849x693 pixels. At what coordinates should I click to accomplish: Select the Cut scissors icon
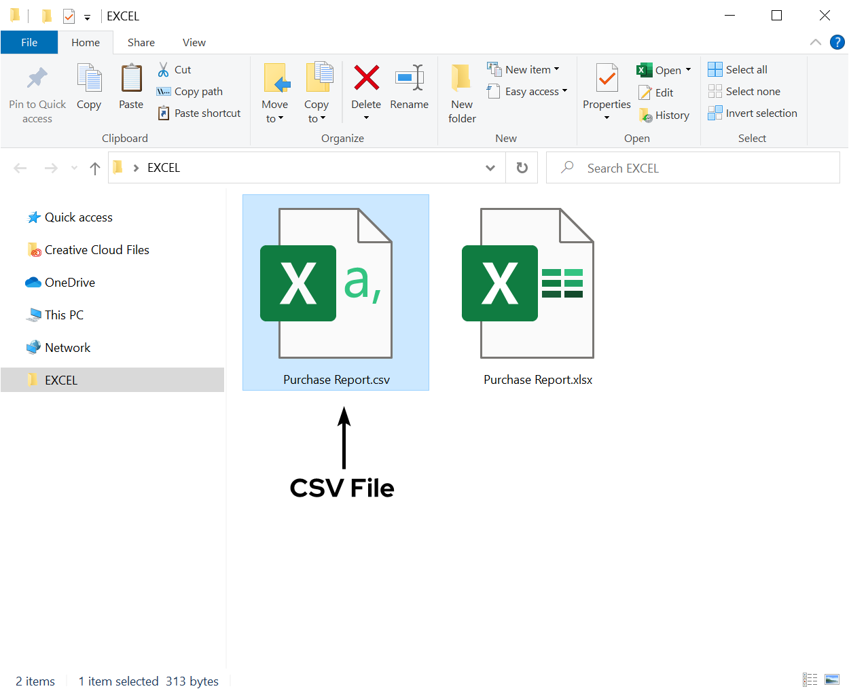pos(164,69)
